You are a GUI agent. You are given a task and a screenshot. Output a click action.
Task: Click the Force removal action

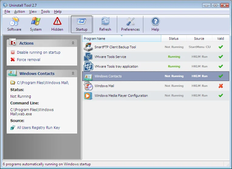[29, 60]
